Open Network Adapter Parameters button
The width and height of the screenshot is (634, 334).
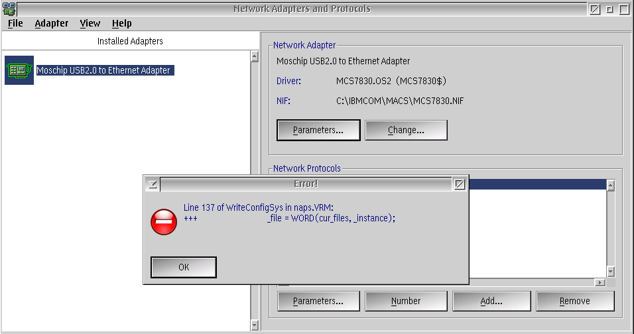pyautogui.click(x=318, y=130)
